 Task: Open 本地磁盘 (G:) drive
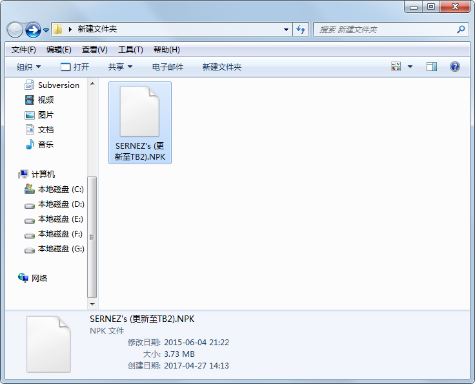point(54,249)
